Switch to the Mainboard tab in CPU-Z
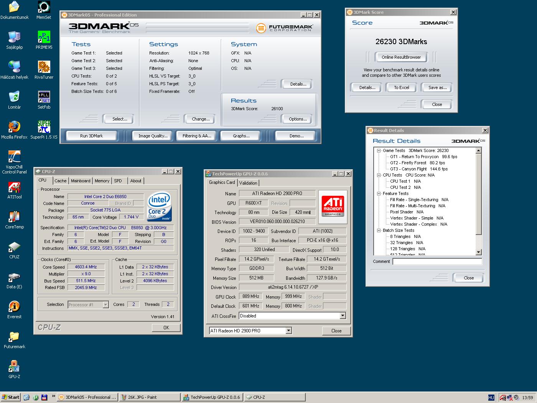 (x=81, y=181)
